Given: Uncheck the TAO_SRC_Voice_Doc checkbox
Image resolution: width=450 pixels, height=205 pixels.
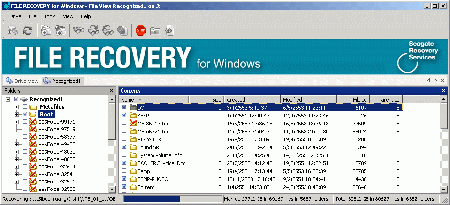Looking at the screenshot, I should 124,163.
